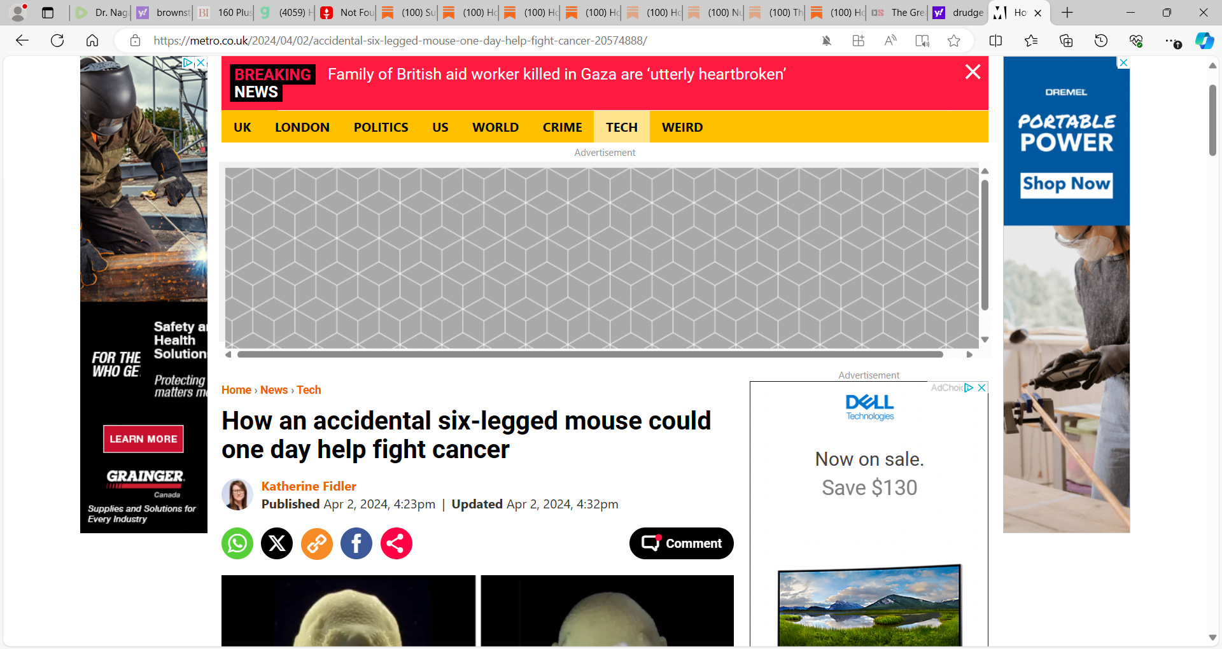
Task: Open the LONDON section
Action: pos(302,127)
